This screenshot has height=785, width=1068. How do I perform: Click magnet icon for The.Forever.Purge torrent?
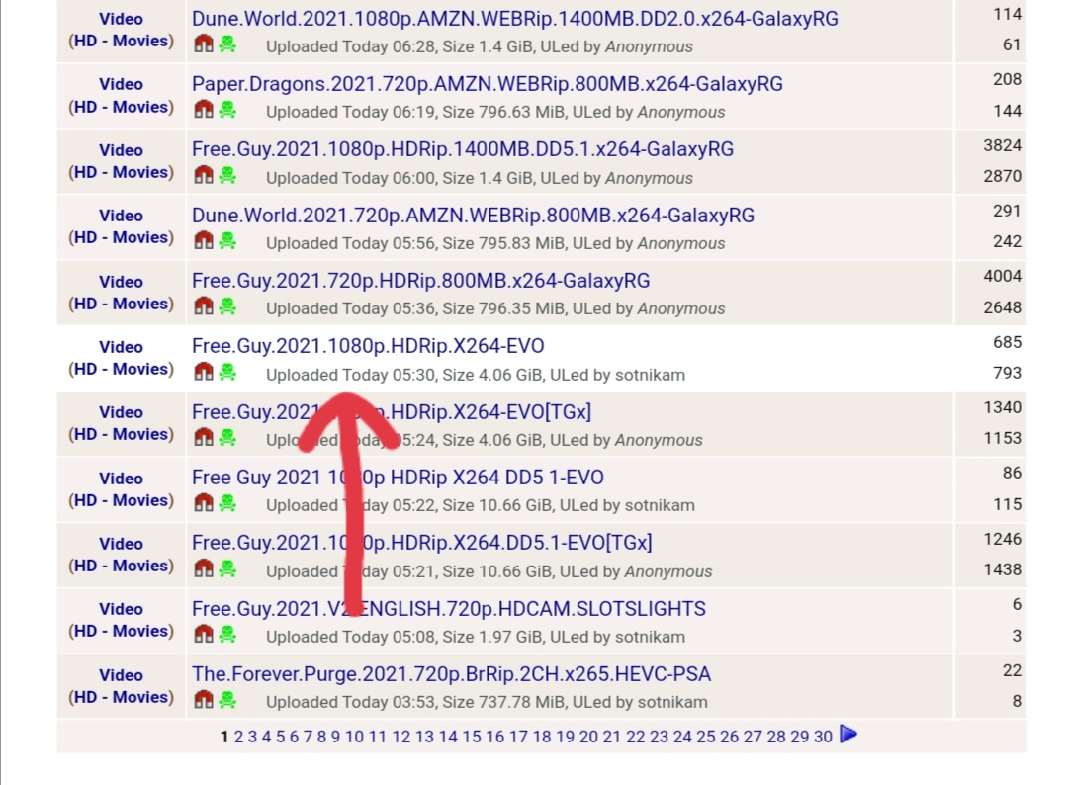coord(204,699)
